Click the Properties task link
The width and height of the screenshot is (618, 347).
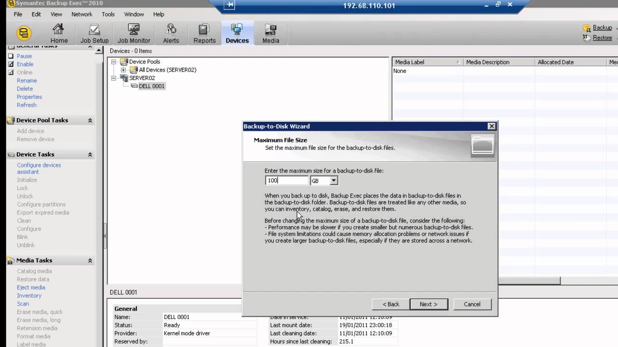29,97
